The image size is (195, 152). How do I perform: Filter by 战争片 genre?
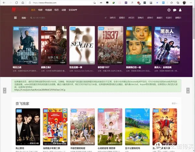[x=150, y=18]
